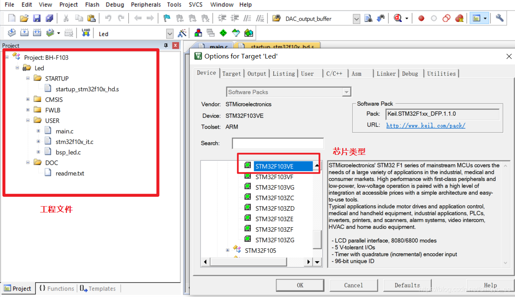Open window layout dropdown arrow
The width and height of the screenshot is (515, 297).
[485, 19]
